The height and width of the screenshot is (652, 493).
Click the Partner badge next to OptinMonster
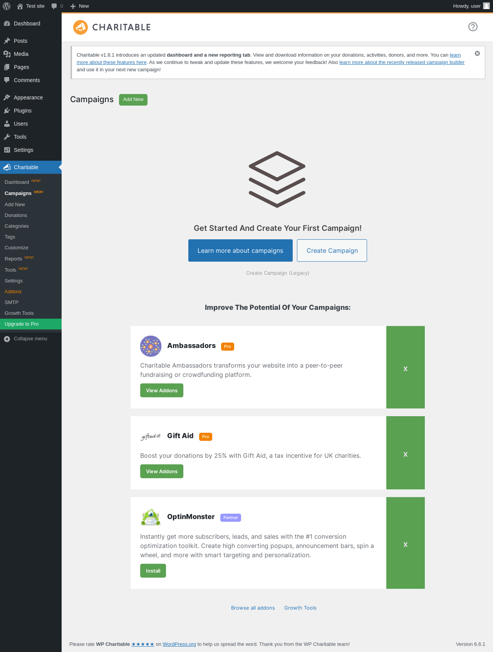[x=231, y=518]
